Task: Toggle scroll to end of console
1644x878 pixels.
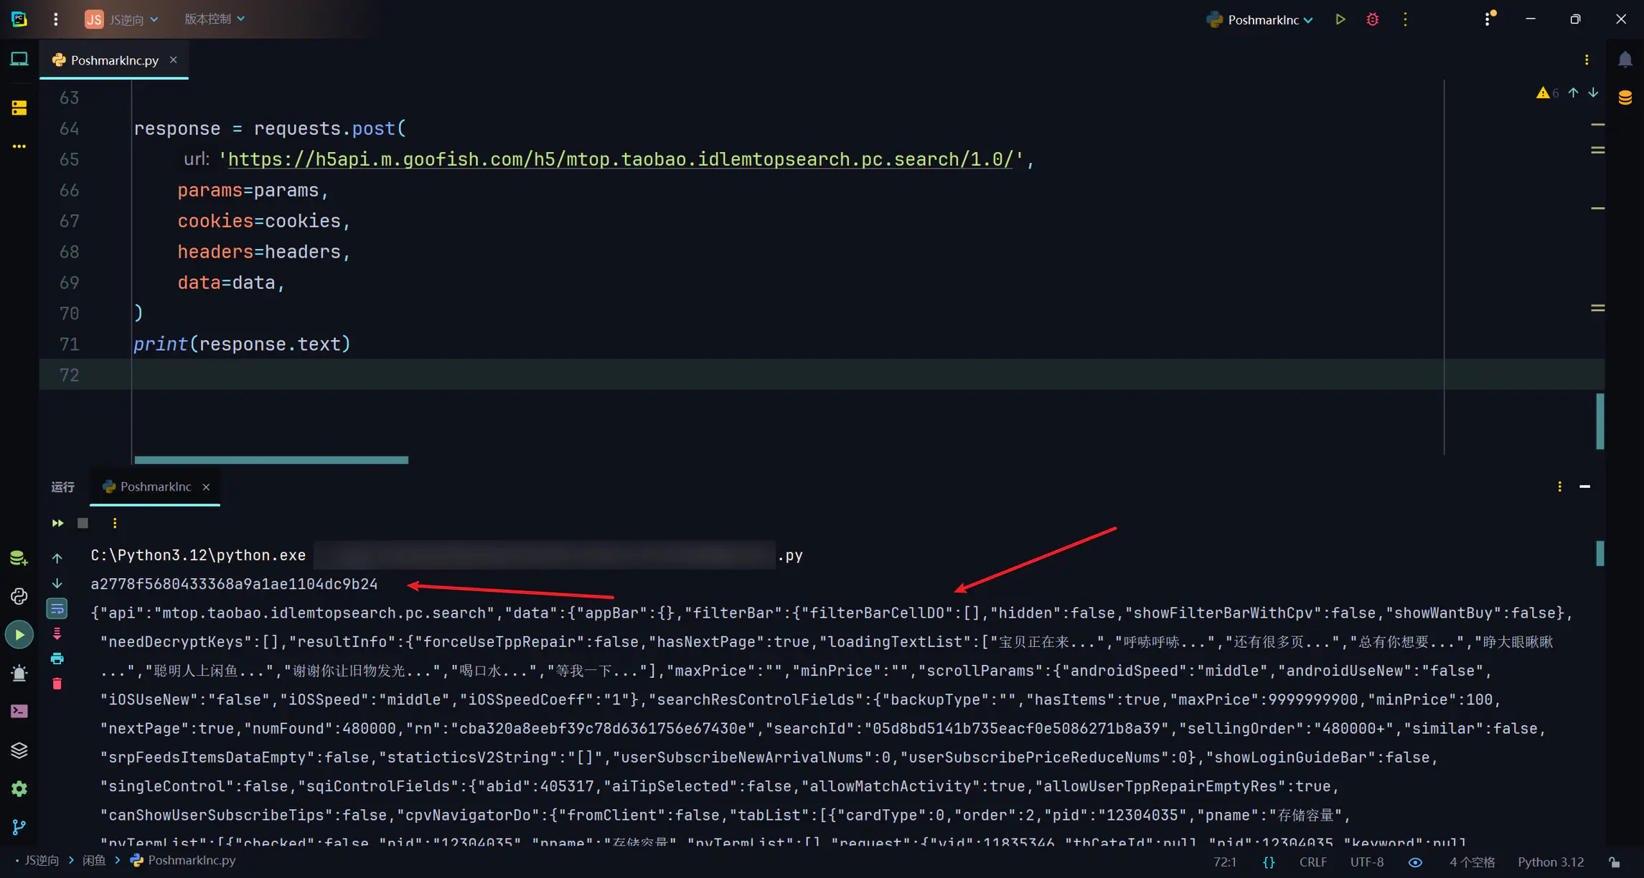Action: point(57,633)
